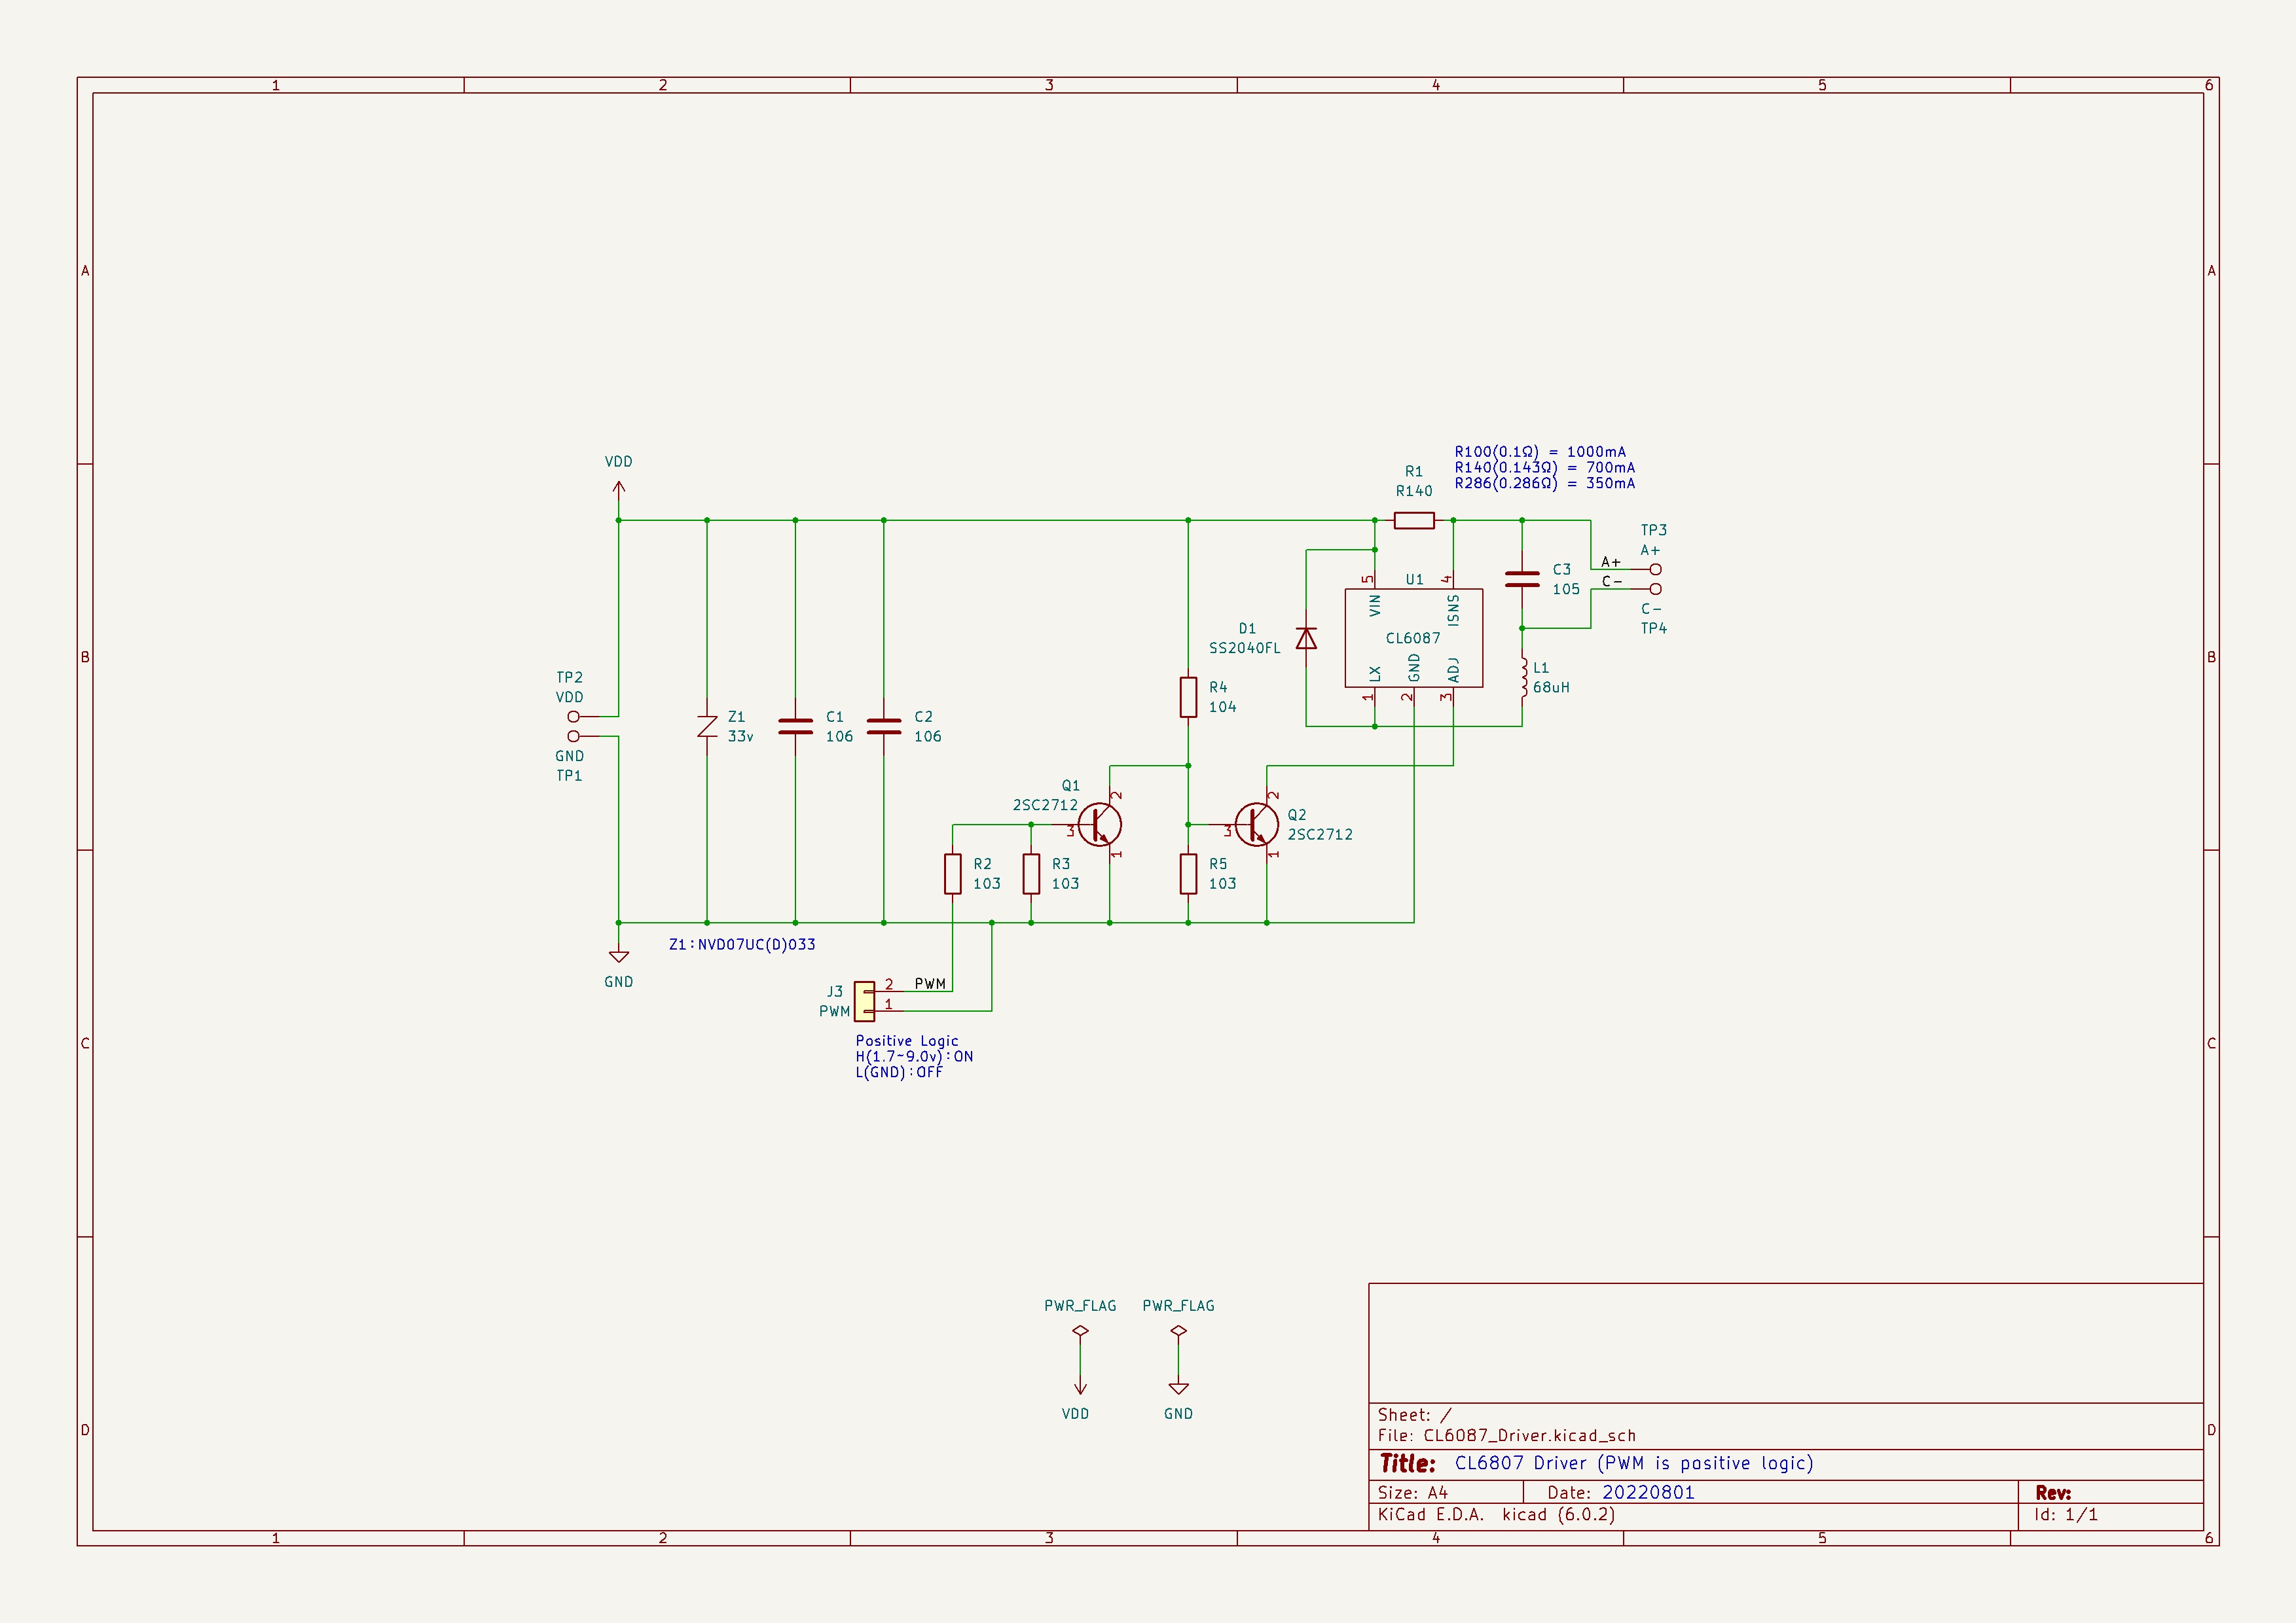Click the 'SS2040FL' value label

1245,649
